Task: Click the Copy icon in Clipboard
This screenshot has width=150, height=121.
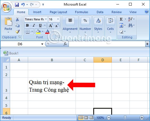Action: [17, 25]
